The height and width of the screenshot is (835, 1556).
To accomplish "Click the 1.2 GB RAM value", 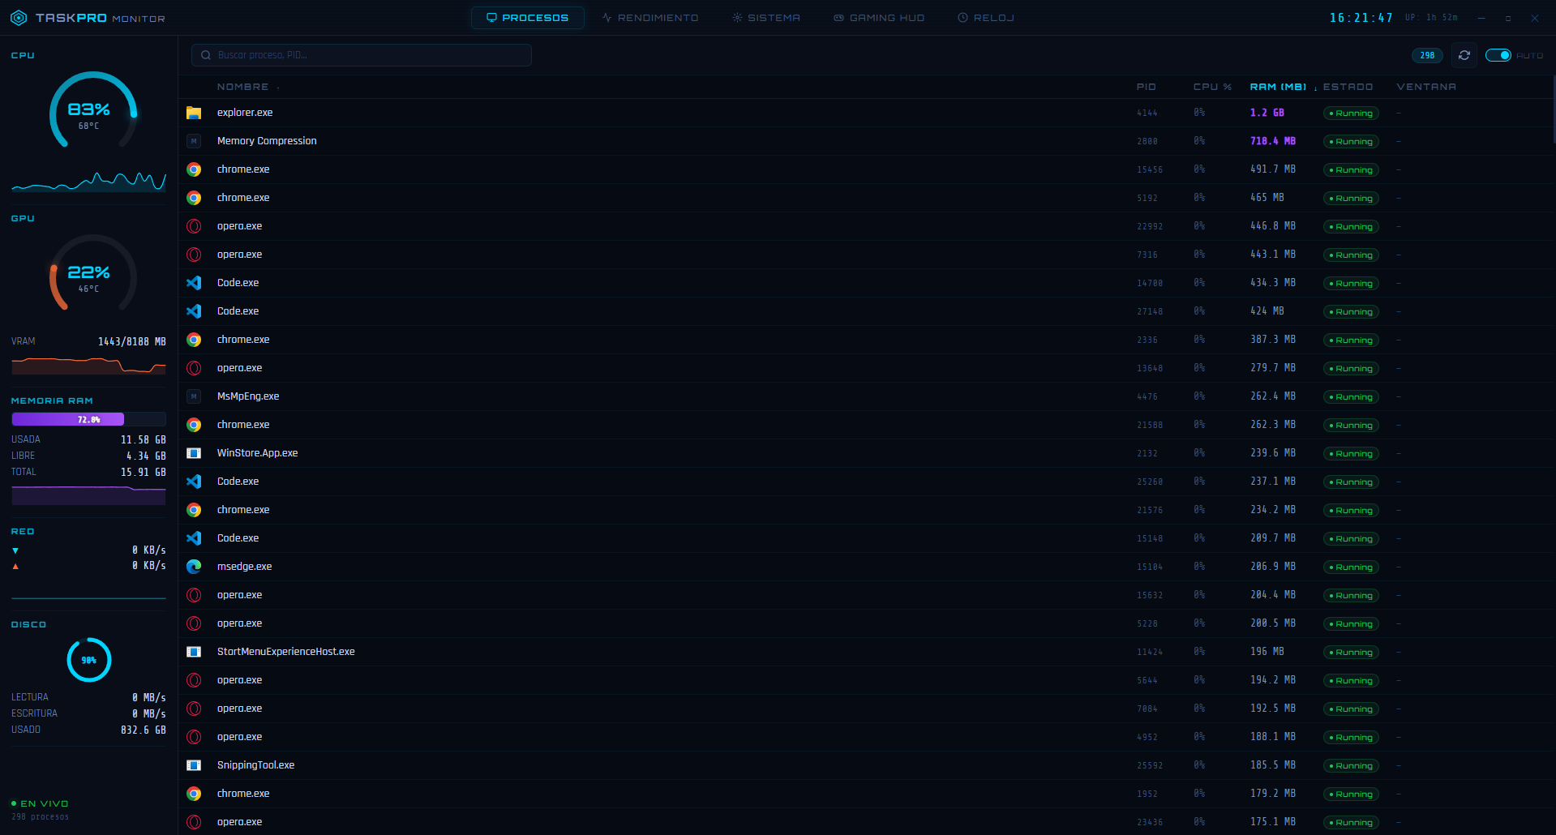I will [1267, 113].
